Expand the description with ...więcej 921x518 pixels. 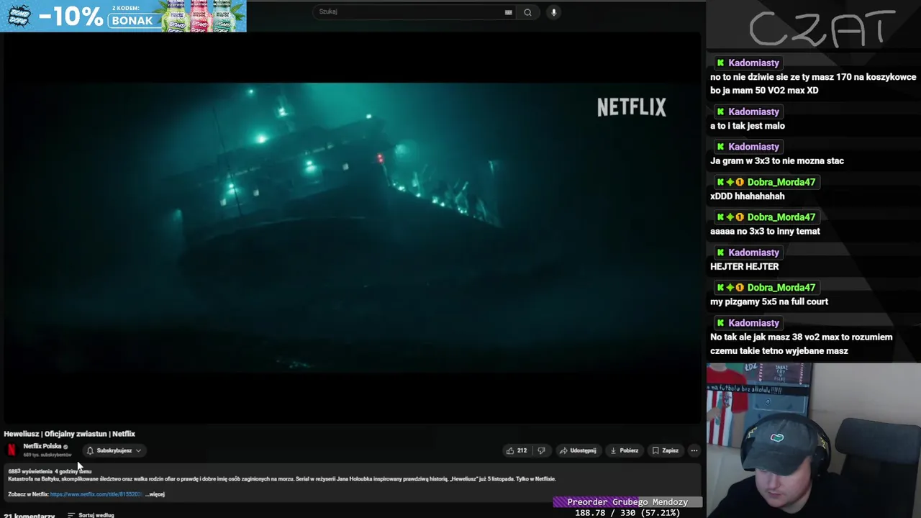(155, 494)
